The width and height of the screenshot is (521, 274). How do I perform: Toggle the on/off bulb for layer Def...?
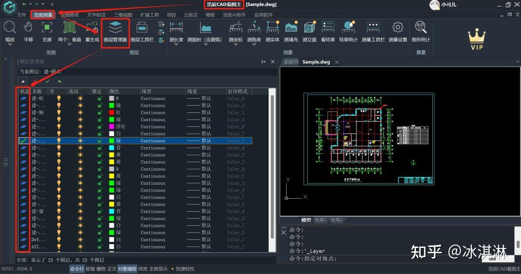[x=59, y=239]
